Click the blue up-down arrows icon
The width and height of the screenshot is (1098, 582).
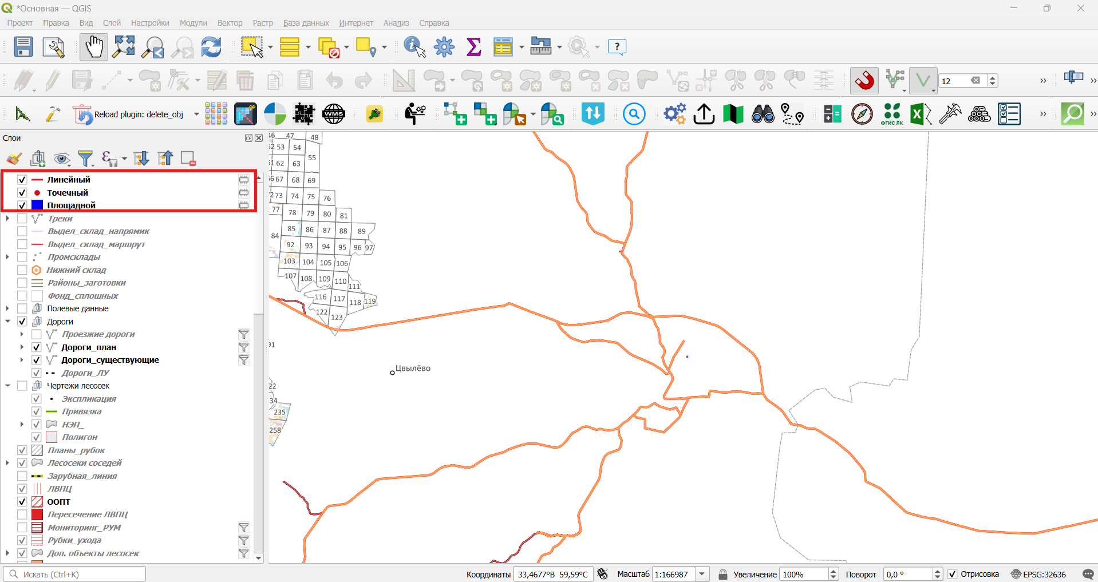pos(593,114)
